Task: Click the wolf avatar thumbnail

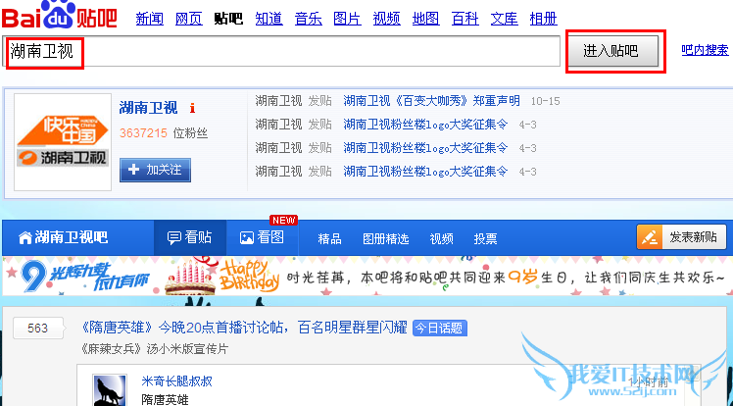Action: (x=110, y=389)
